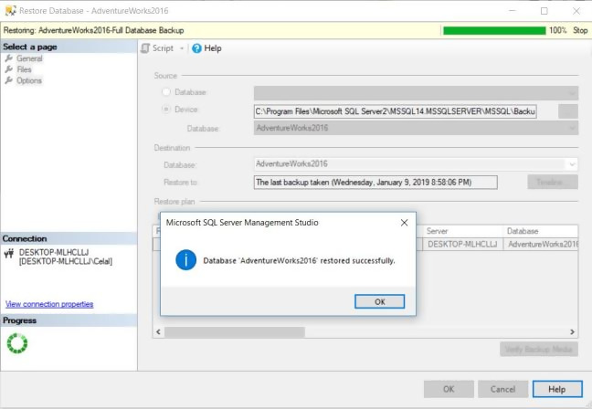Select the General page
Screen dimensions: 592x409
point(29,58)
